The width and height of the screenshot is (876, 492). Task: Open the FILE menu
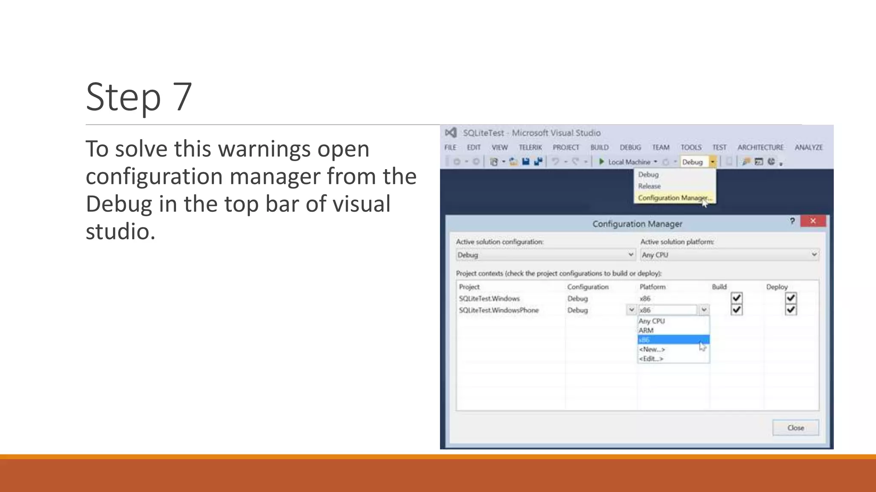[450, 147]
